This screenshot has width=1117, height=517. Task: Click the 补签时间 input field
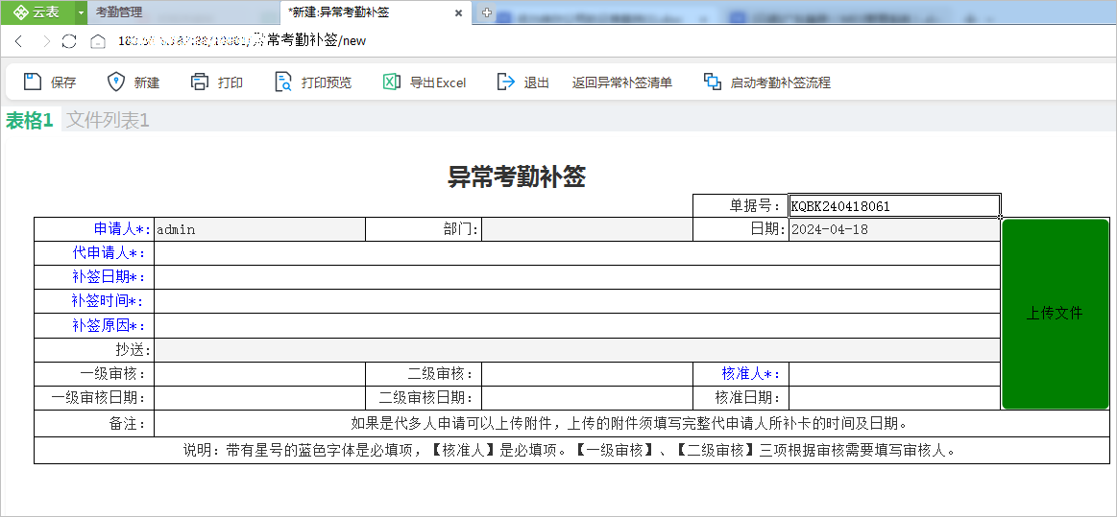tap(577, 301)
